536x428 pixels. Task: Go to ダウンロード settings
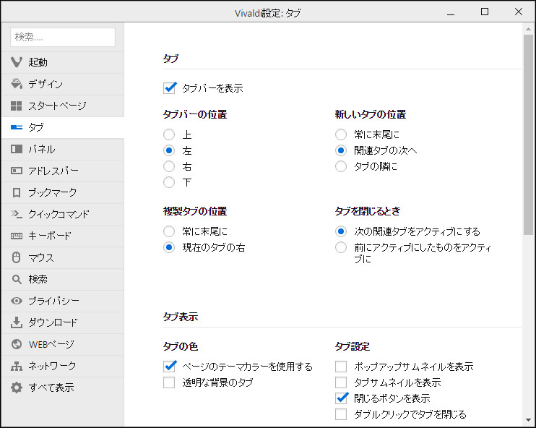tap(63, 322)
